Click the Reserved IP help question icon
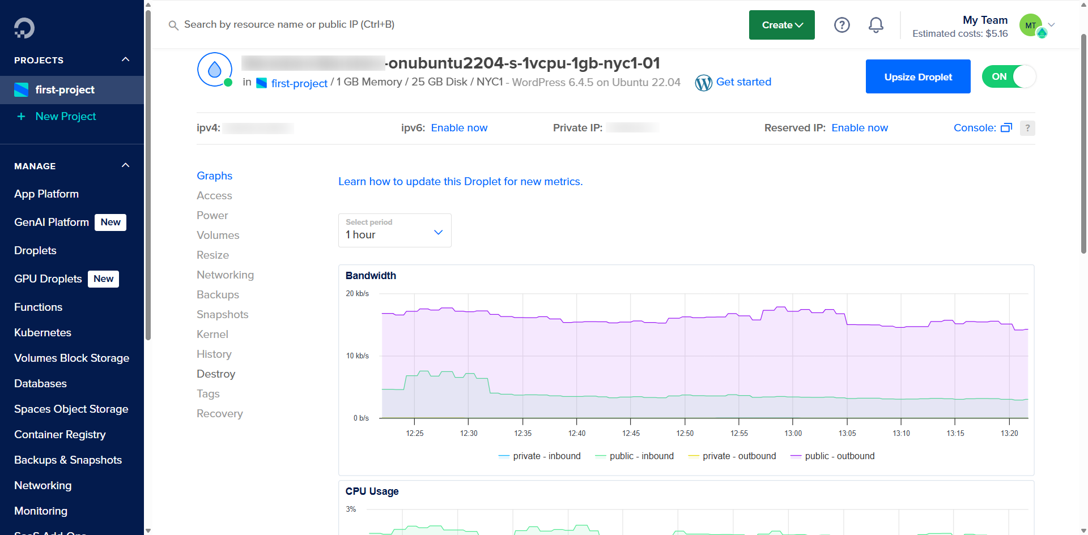 (x=1027, y=128)
